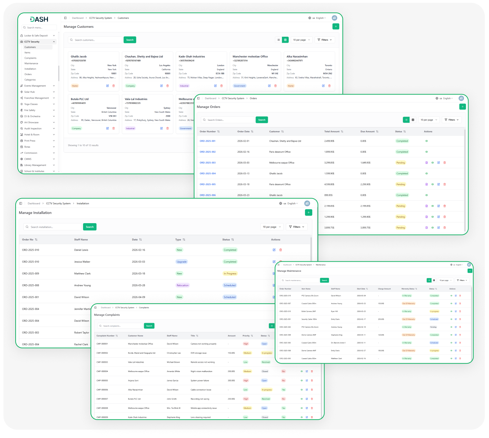489x438 pixels.
Task: Select Items in CCTV Security submenu
Action: [27, 53]
